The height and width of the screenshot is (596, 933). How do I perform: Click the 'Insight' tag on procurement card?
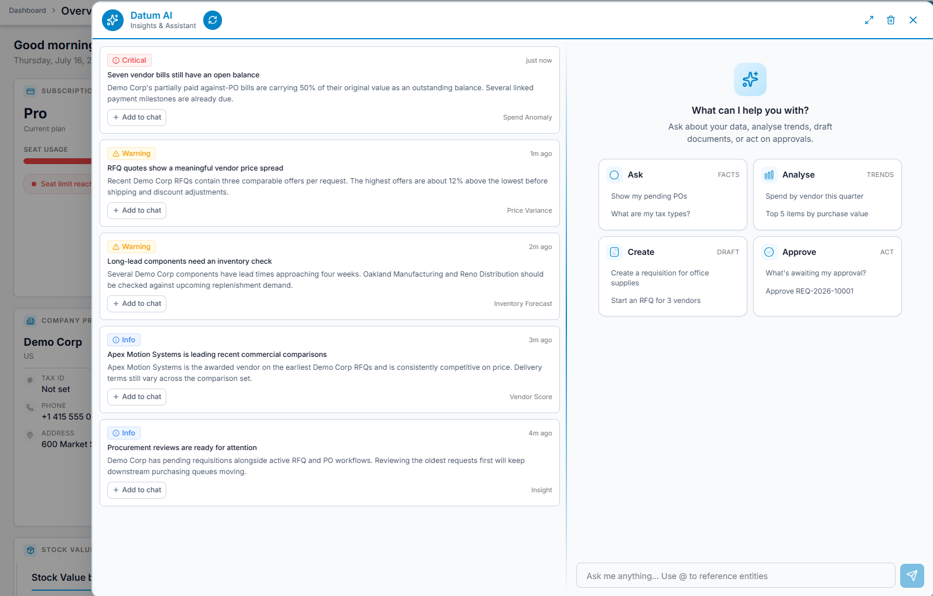[x=541, y=490]
